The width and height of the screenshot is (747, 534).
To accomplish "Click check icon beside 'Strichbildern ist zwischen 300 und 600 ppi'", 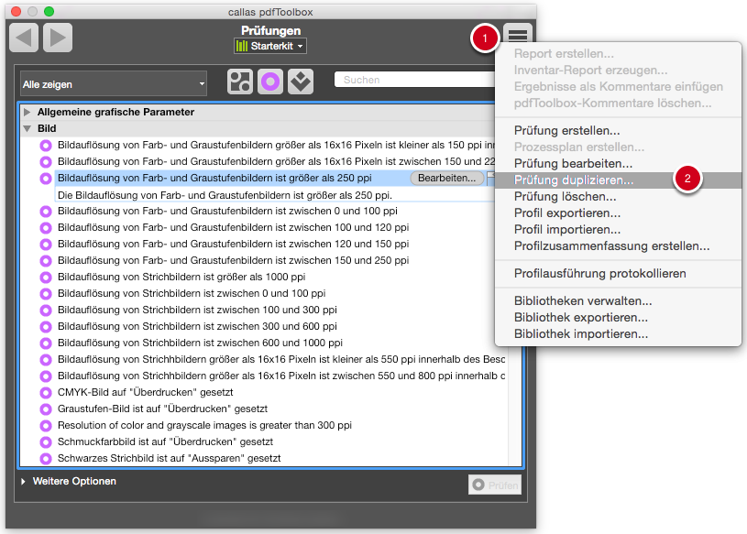I will [46, 327].
